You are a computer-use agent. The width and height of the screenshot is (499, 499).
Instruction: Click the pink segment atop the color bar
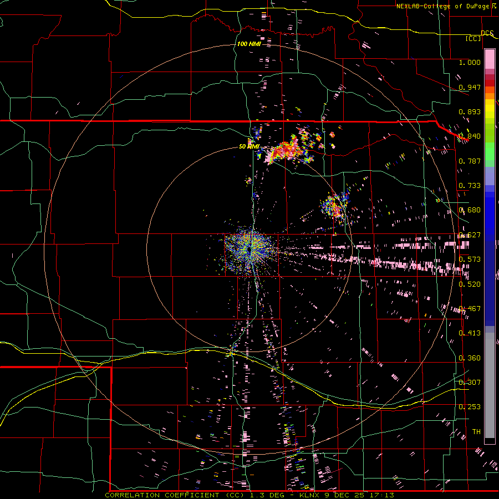(x=490, y=59)
